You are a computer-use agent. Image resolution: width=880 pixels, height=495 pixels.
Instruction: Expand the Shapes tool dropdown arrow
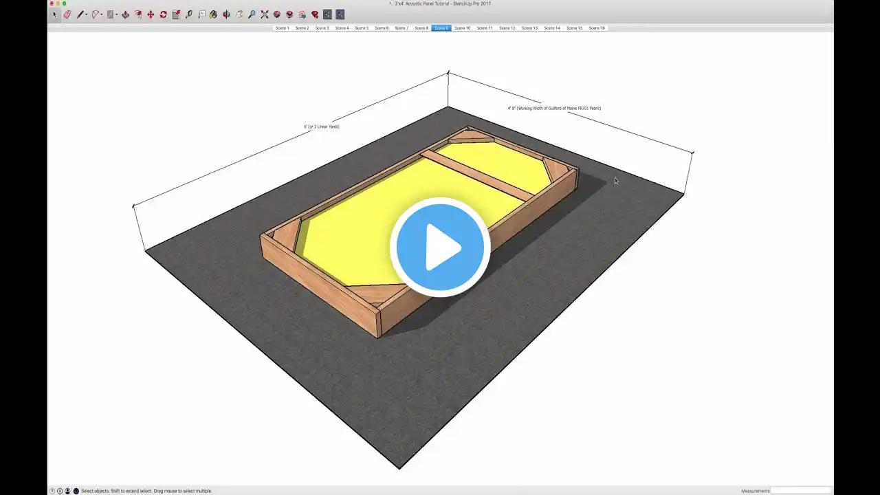pyautogui.click(x=117, y=14)
